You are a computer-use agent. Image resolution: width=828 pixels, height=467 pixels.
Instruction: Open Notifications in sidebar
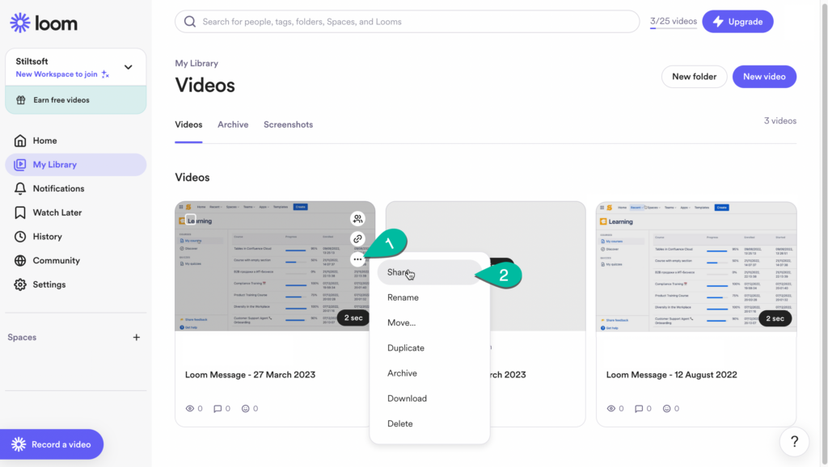pos(75,188)
